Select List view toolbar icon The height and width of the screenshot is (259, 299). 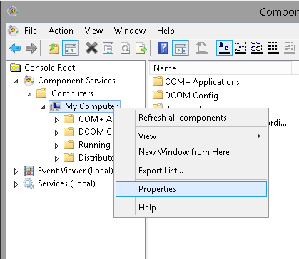tap(257, 48)
